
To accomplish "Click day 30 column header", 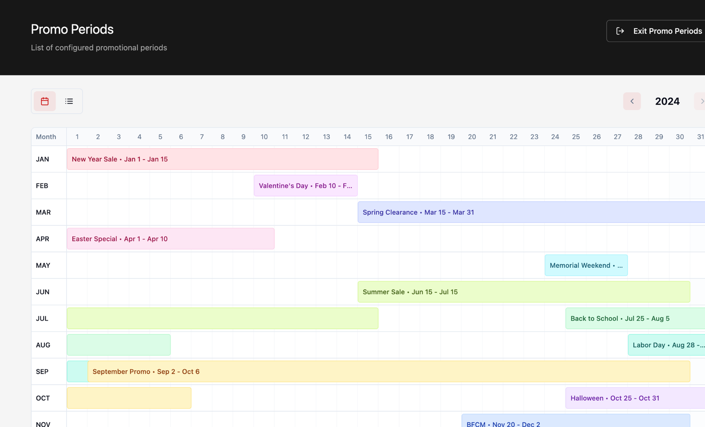I will [x=680, y=137].
